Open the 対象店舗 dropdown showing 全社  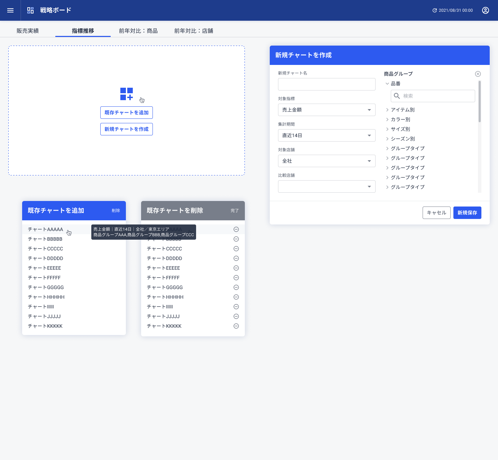[327, 161]
